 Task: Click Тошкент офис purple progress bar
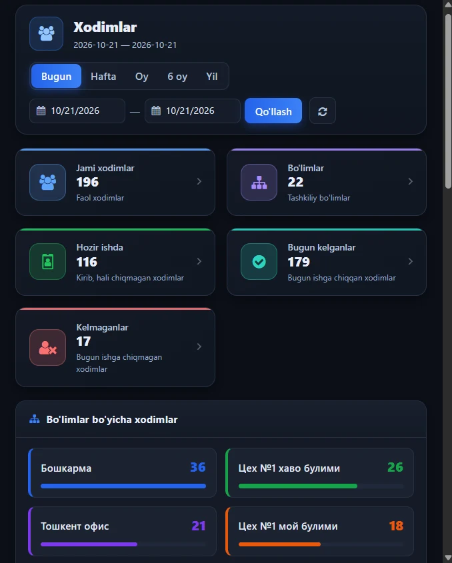pyautogui.click(x=89, y=544)
